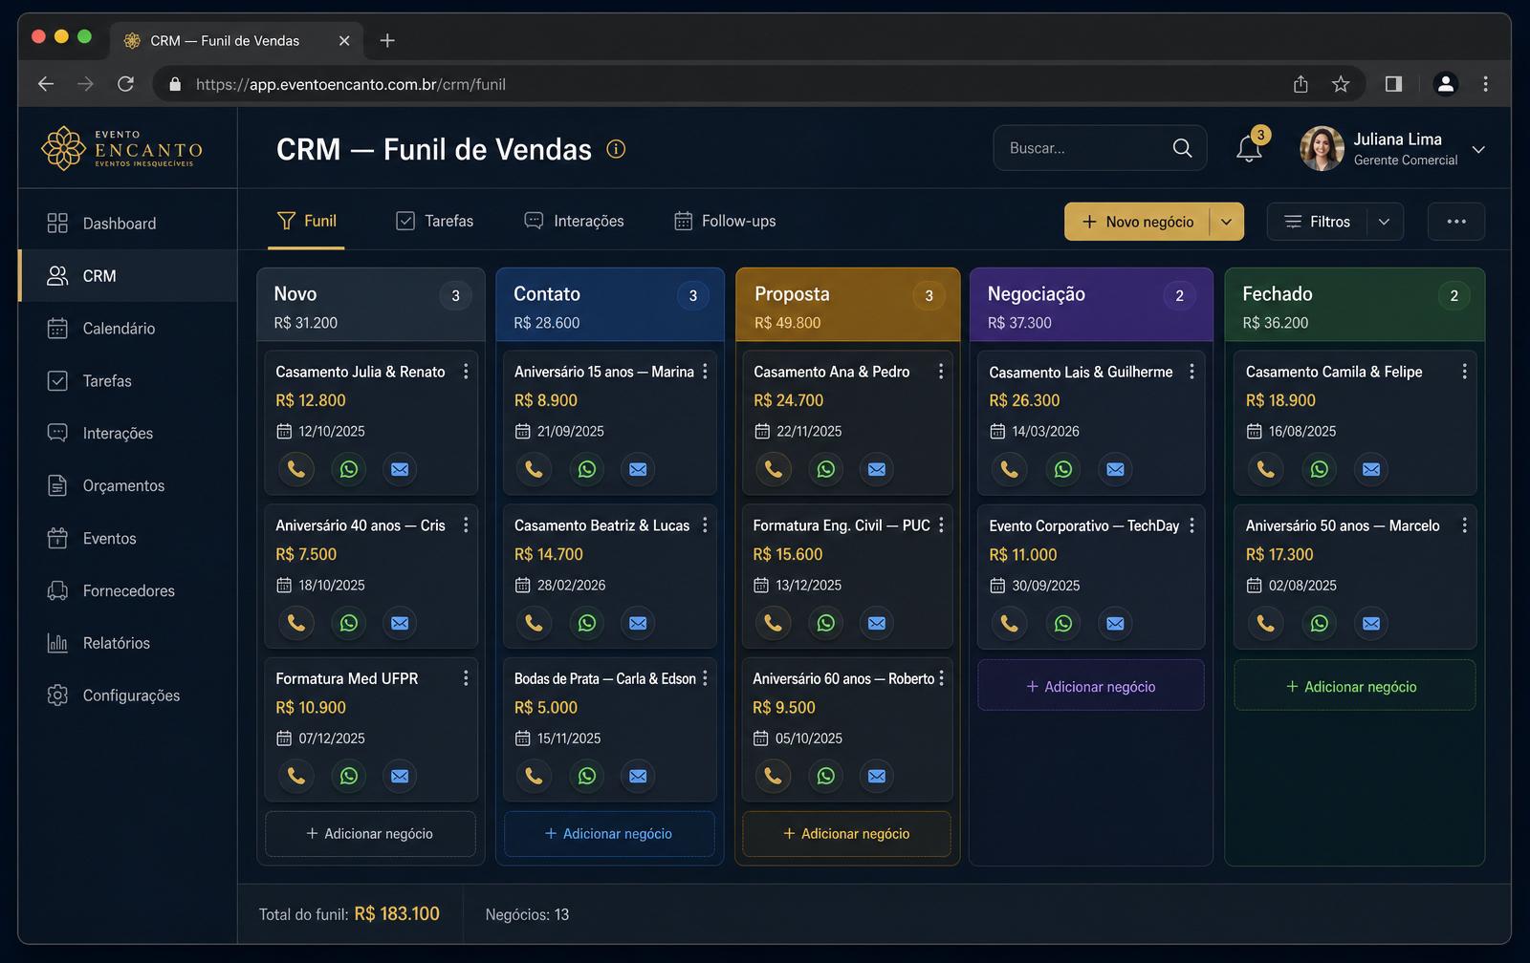
Task: Open options menu for Casamento Lais & Guilherme
Action: click(1191, 372)
